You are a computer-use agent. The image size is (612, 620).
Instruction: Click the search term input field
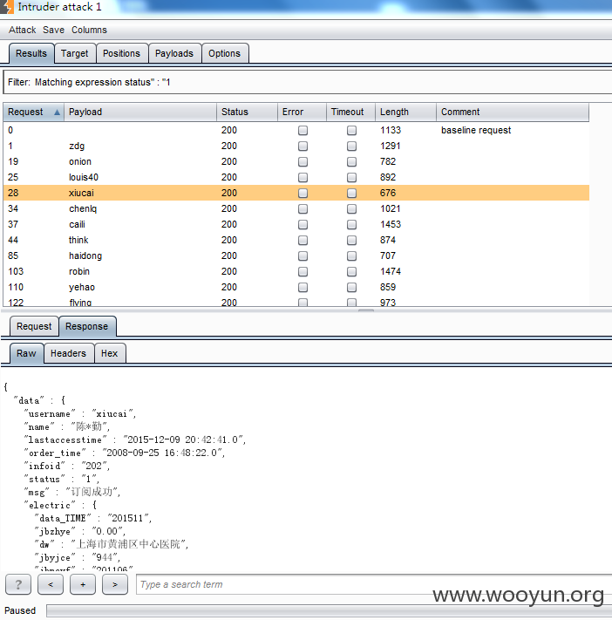(374, 584)
